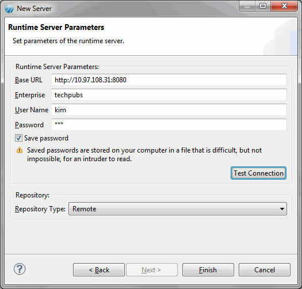
Task: Cancel the server setup
Action: pyautogui.click(x=265, y=270)
